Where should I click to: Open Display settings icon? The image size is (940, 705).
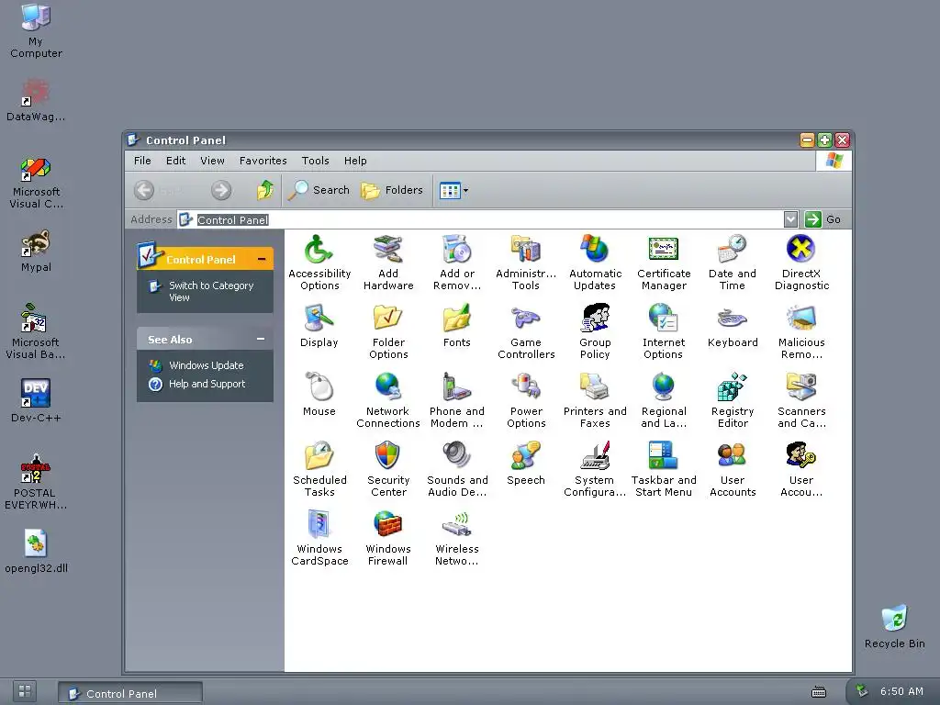point(319,326)
